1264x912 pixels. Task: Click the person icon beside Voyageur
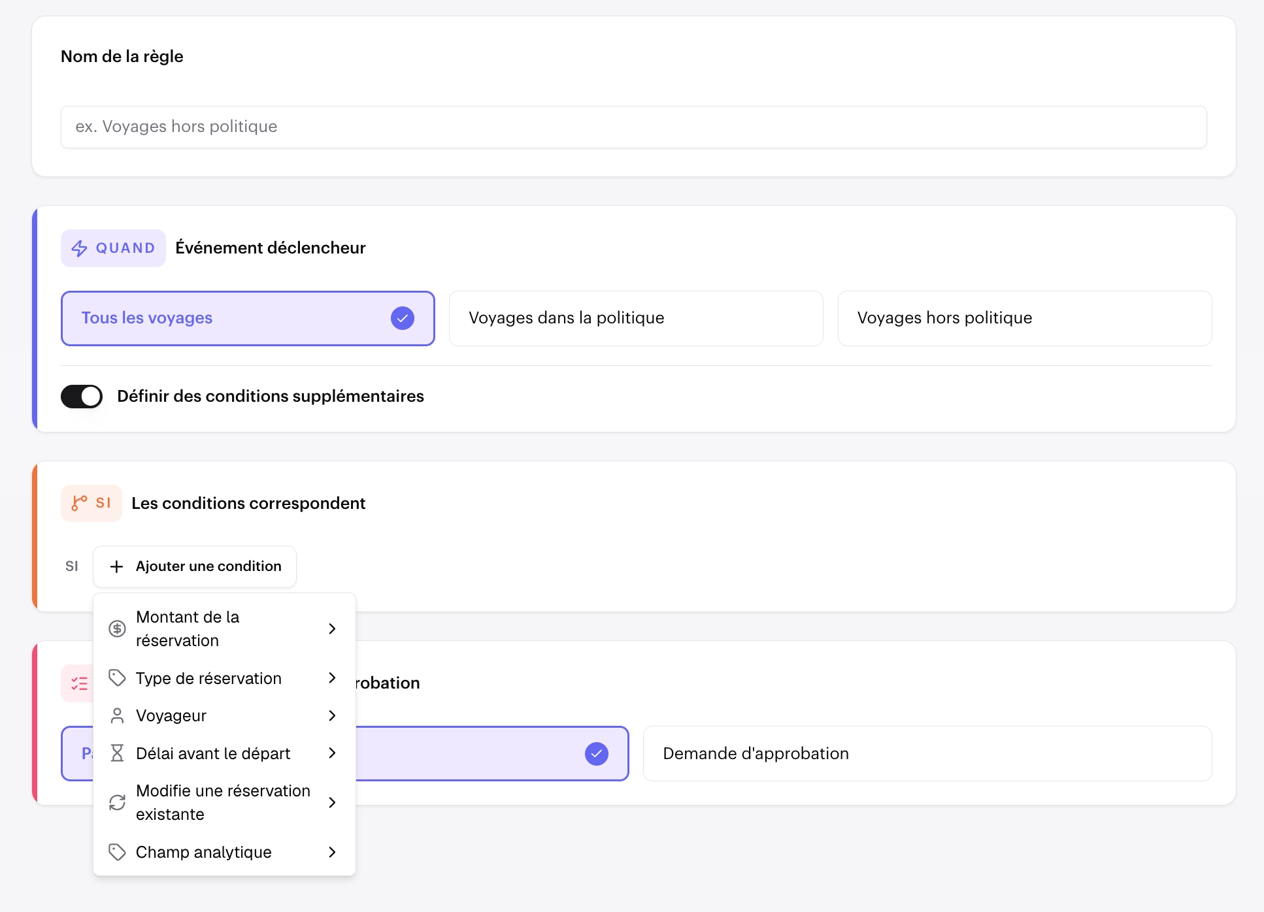tap(117, 716)
